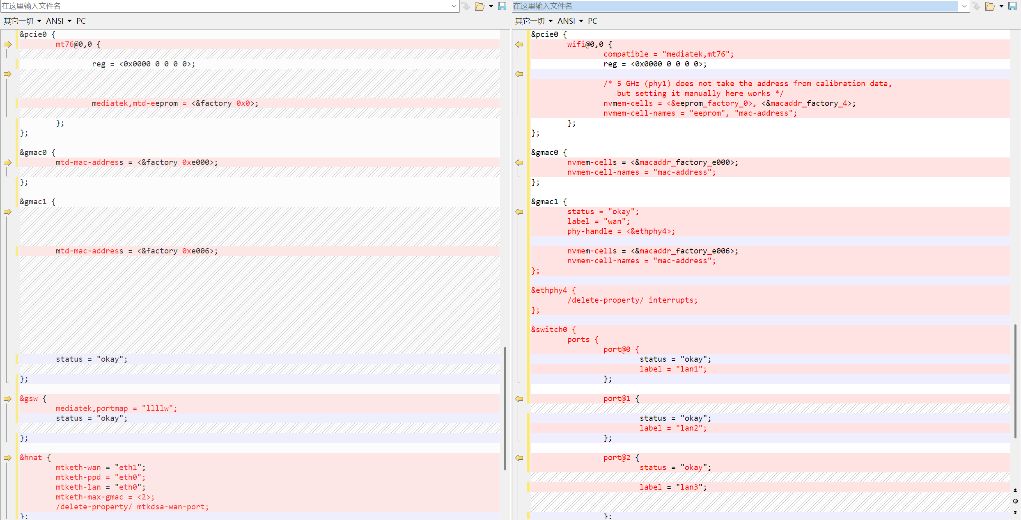The image size is (1021, 520).
Task: Open the right pane ANSI encoding dropdown
Action: coord(570,21)
